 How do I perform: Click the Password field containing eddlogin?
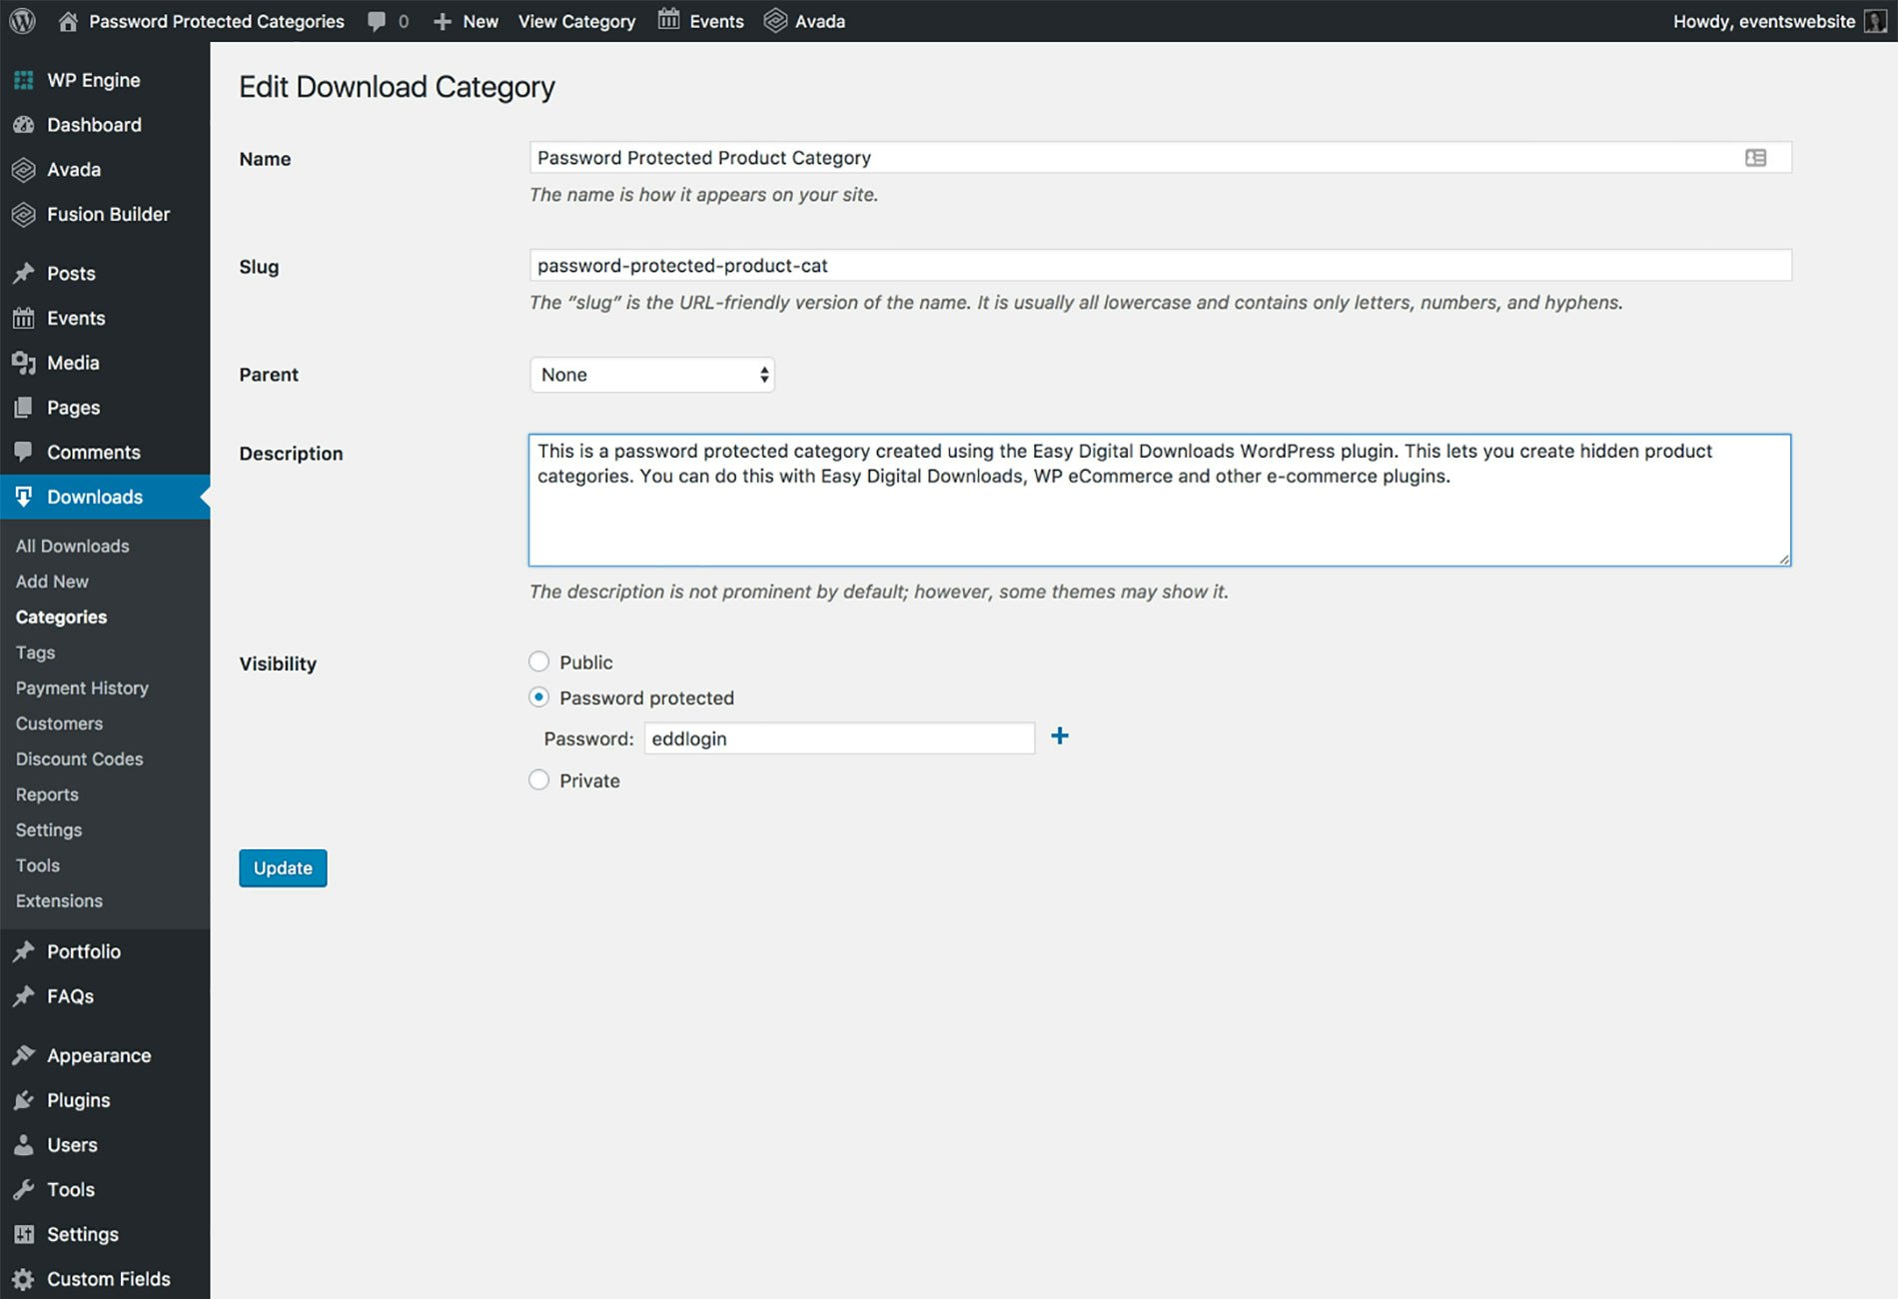(x=839, y=738)
